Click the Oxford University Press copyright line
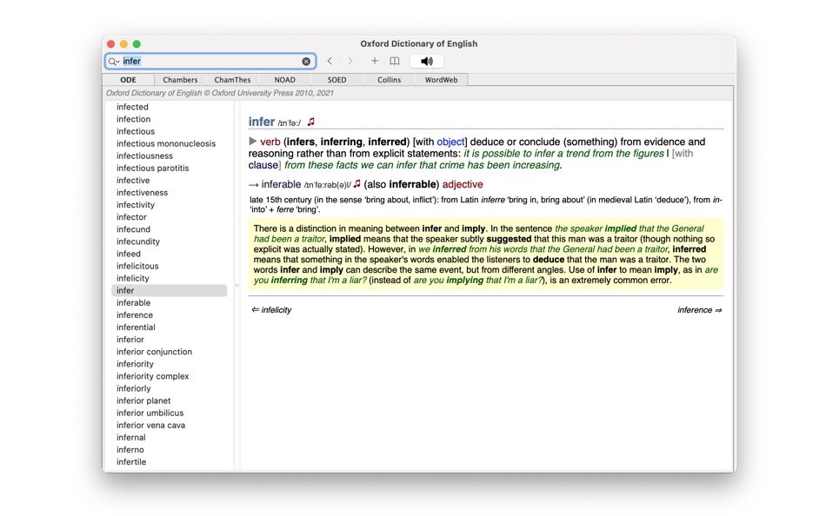This screenshot has height=516, width=826. pos(220,93)
